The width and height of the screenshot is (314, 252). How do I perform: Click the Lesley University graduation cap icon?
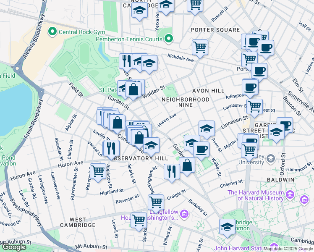click(271, 159)
